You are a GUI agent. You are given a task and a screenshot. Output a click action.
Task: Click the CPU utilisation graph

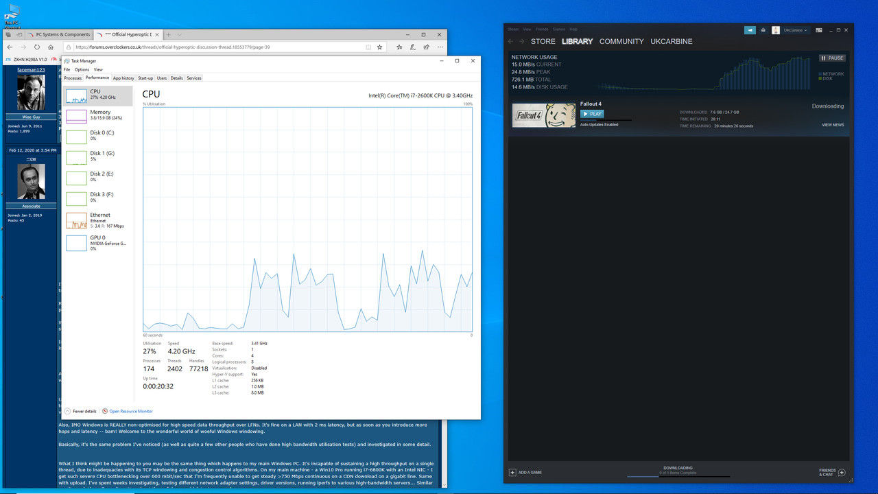[307, 220]
